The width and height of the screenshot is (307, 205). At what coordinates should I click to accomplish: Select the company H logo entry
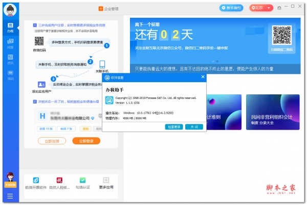[42, 116]
